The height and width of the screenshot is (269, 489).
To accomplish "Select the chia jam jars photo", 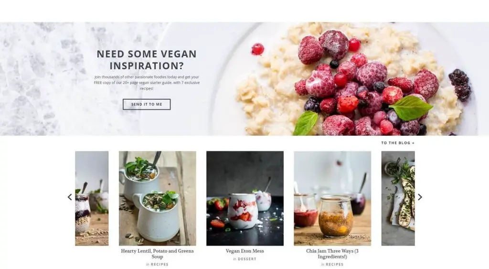I will 332,198.
